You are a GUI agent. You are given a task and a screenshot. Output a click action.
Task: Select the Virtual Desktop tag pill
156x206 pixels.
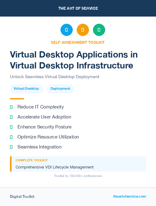[27, 89]
